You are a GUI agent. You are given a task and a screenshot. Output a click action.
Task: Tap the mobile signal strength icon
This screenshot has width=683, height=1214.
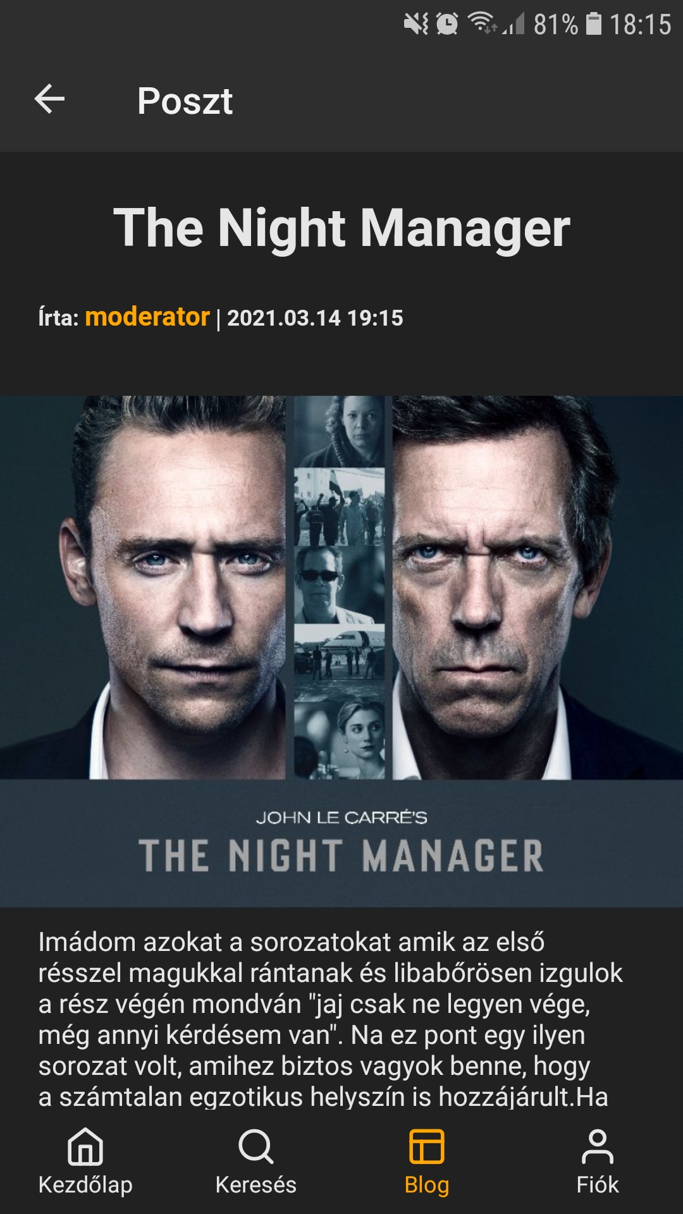(514, 25)
